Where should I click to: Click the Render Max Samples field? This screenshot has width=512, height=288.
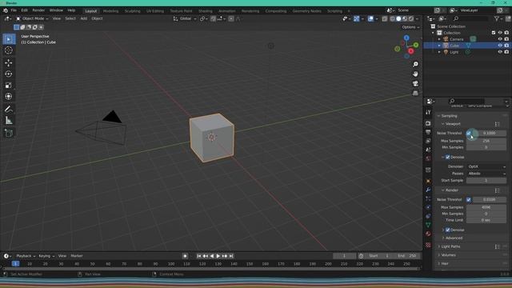click(x=486, y=207)
